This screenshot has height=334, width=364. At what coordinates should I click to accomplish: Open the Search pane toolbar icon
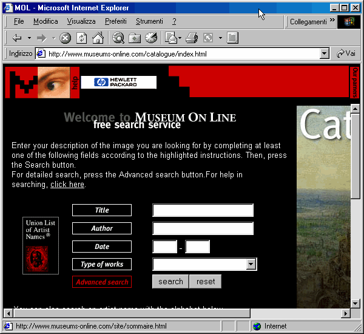pos(118,38)
